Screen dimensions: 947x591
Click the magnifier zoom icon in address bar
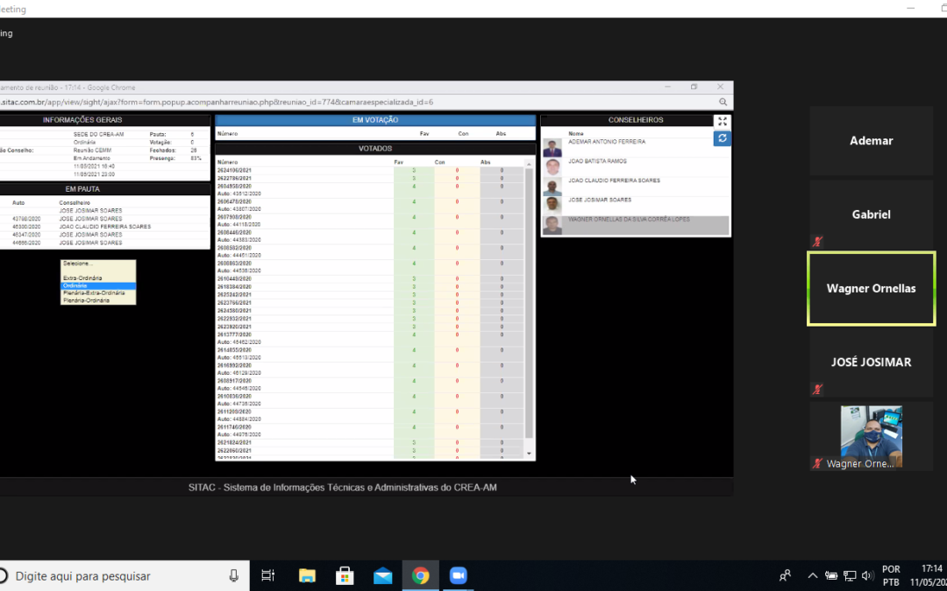point(723,102)
